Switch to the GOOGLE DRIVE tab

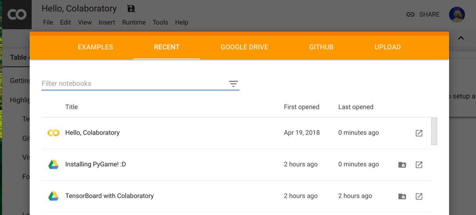pyautogui.click(x=244, y=47)
